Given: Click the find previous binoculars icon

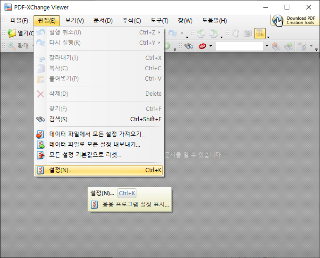Looking at the screenshot, I should pyautogui.click(x=276, y=46).
